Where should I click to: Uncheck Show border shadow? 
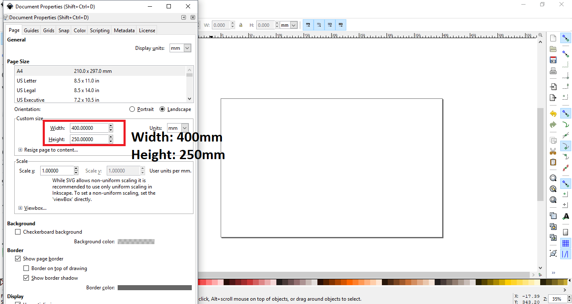point(26,278)
